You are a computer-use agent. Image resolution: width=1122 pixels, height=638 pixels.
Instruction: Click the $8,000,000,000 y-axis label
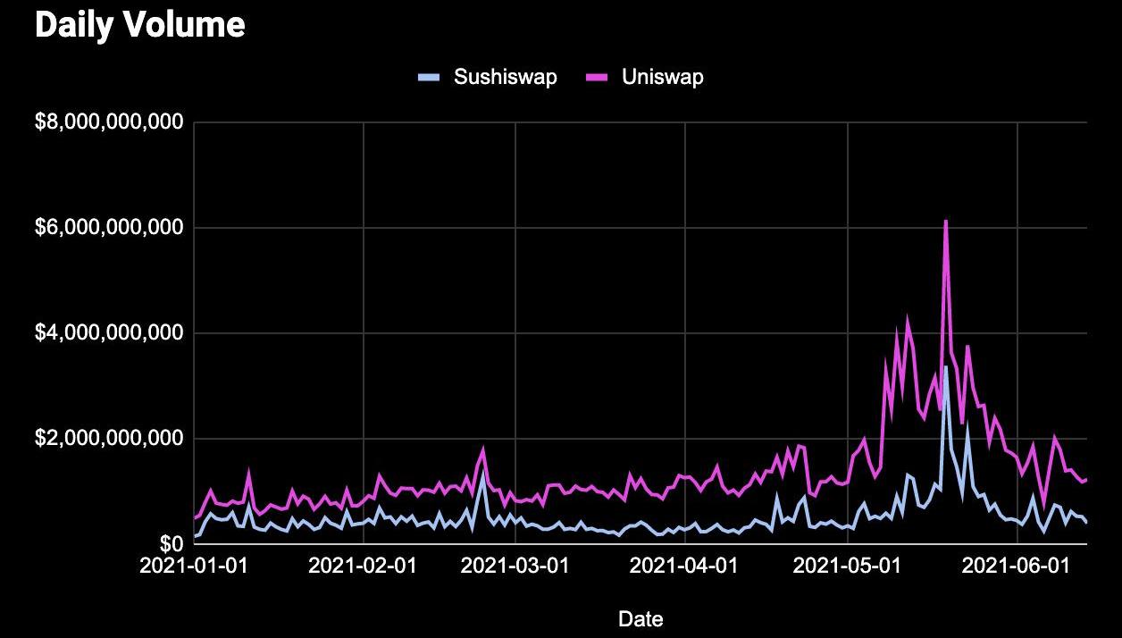click(109, 122)
